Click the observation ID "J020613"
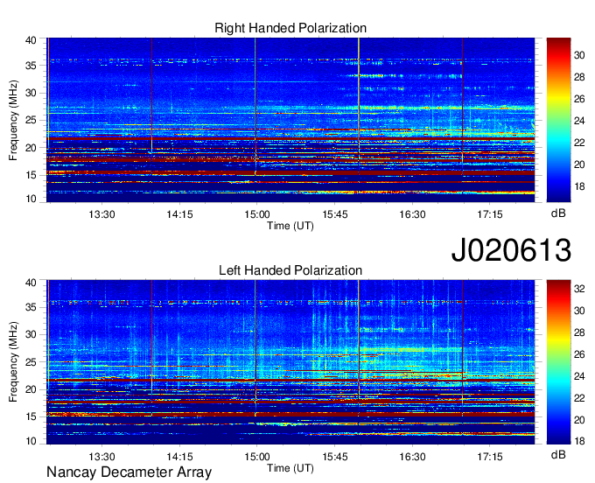The height and width of the screenshot is (483, 595). pyautogui.click(x=511, y=249)
